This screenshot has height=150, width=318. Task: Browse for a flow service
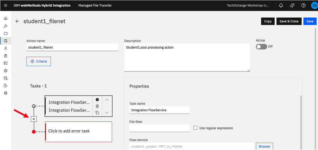click(264, 146)
